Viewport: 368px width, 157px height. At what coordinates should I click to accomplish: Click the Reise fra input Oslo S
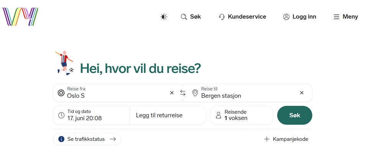point(117,93)
